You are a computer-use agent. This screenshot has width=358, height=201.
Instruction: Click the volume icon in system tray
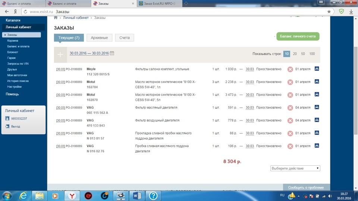pyautogui.click(x=330, y=196)
